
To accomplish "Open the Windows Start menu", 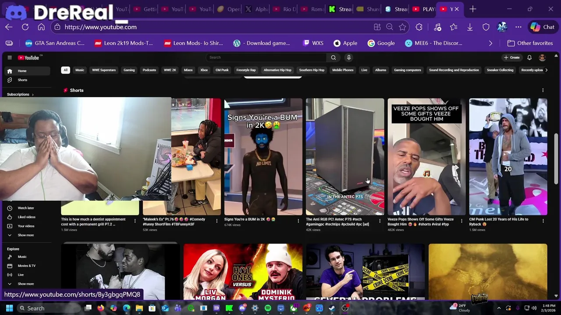I will [x=9, y=308].
